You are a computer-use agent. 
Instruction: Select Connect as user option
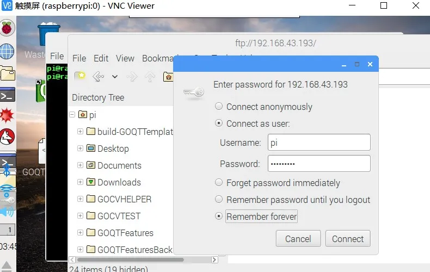219,123
